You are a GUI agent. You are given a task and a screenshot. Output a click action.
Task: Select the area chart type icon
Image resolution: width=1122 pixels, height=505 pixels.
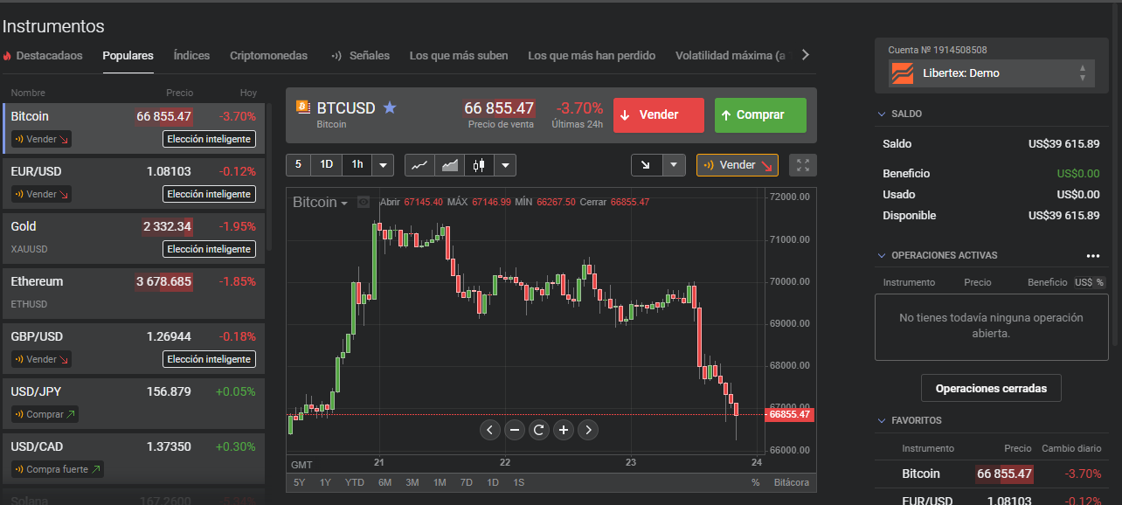click(450, 165)
